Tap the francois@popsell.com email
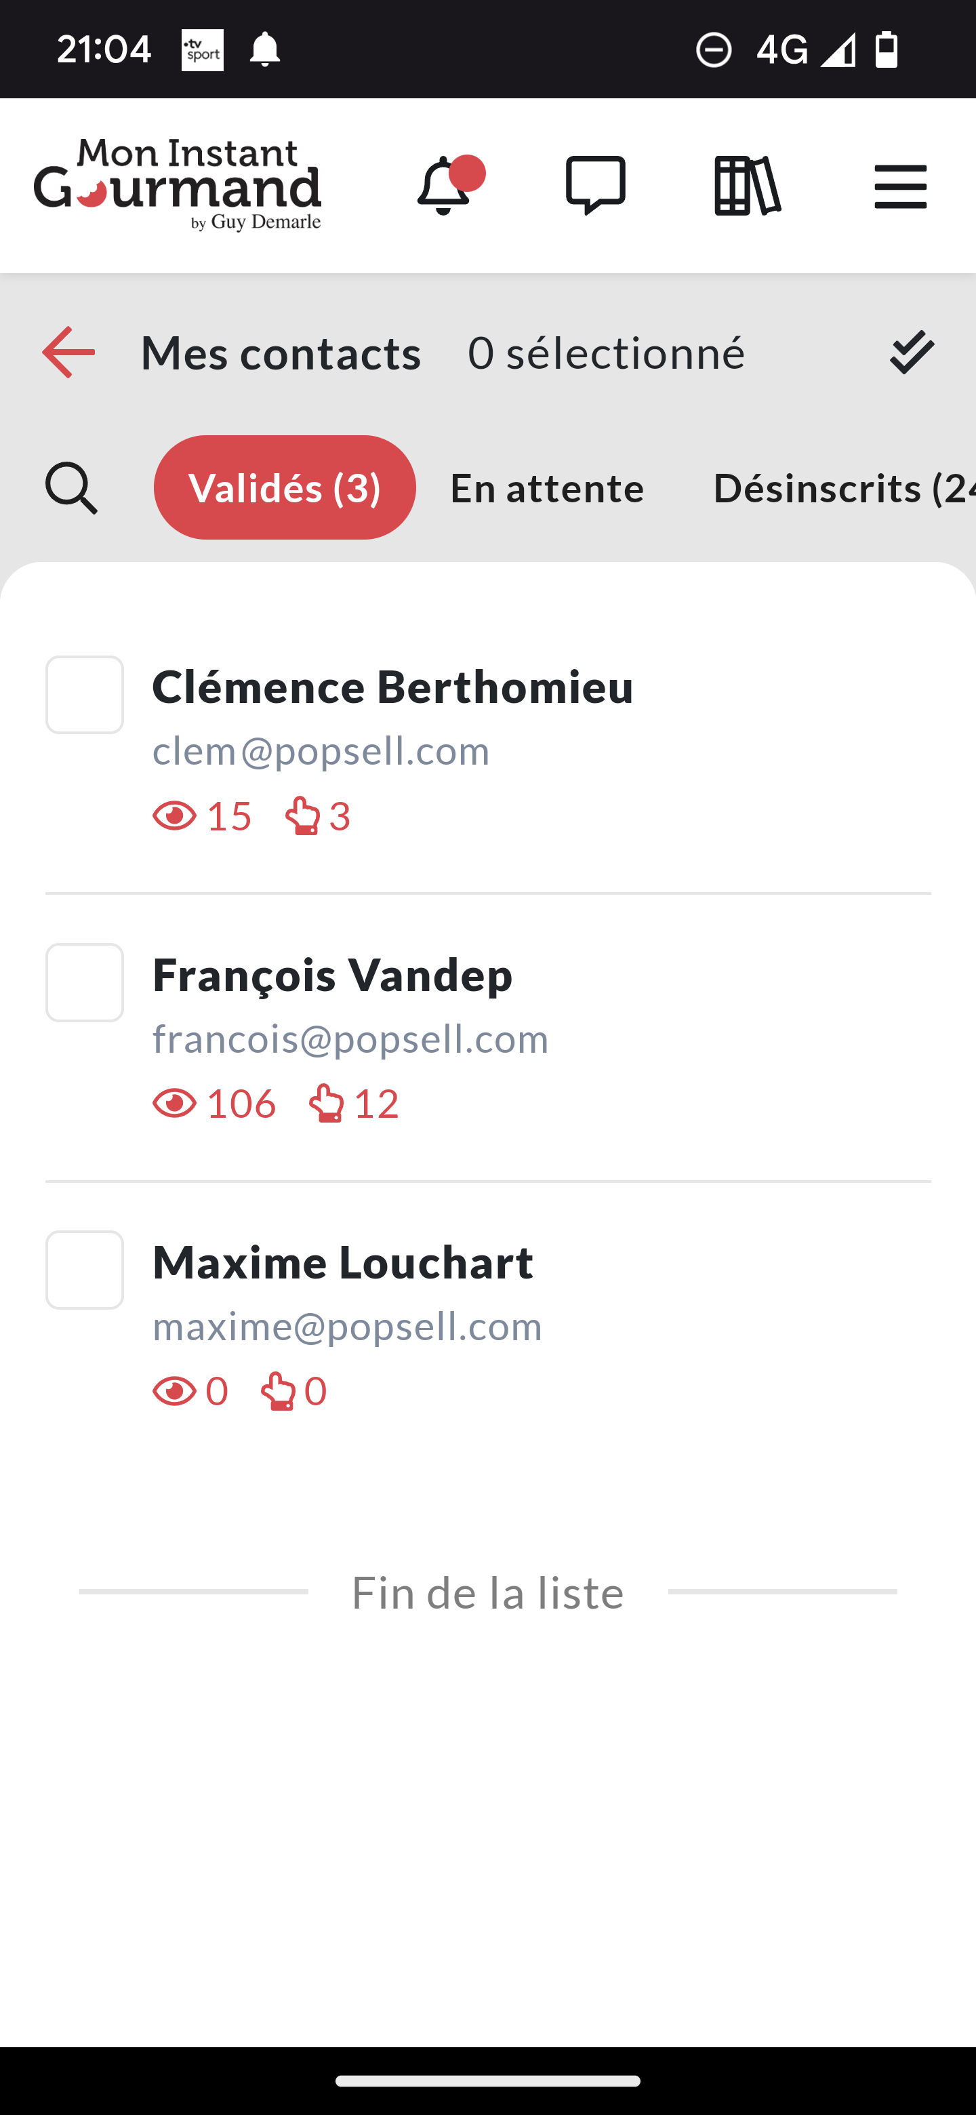The image size is (976, 2115). click(350, 1039)
